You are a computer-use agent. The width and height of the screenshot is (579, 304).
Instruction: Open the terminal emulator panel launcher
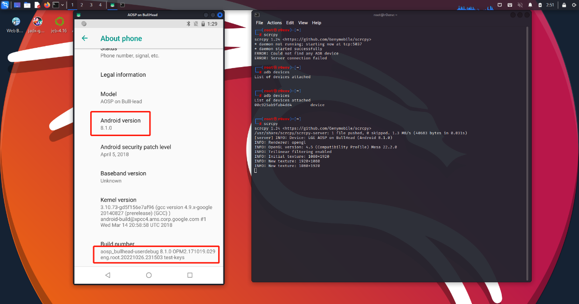pyautogui.click(x=56, y=5)
